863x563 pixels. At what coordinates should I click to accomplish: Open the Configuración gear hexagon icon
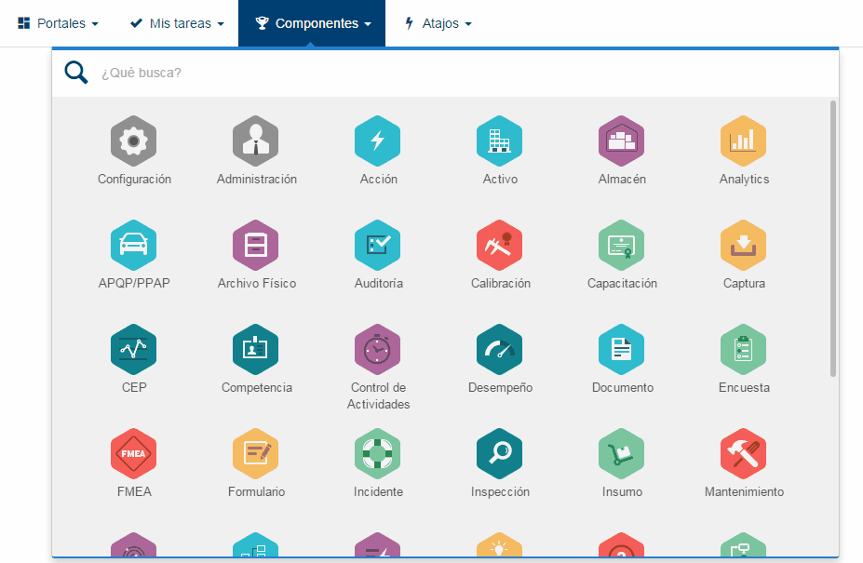click(134, 141)
